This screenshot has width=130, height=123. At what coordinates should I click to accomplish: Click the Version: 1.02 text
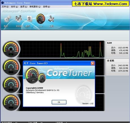88,104
